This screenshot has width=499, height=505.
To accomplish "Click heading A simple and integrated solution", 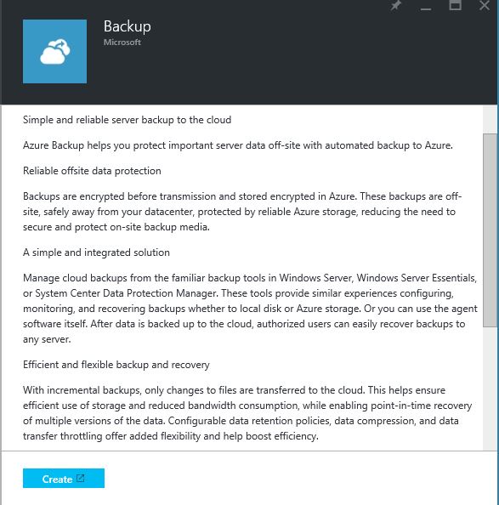I will [x=96, y=252].
